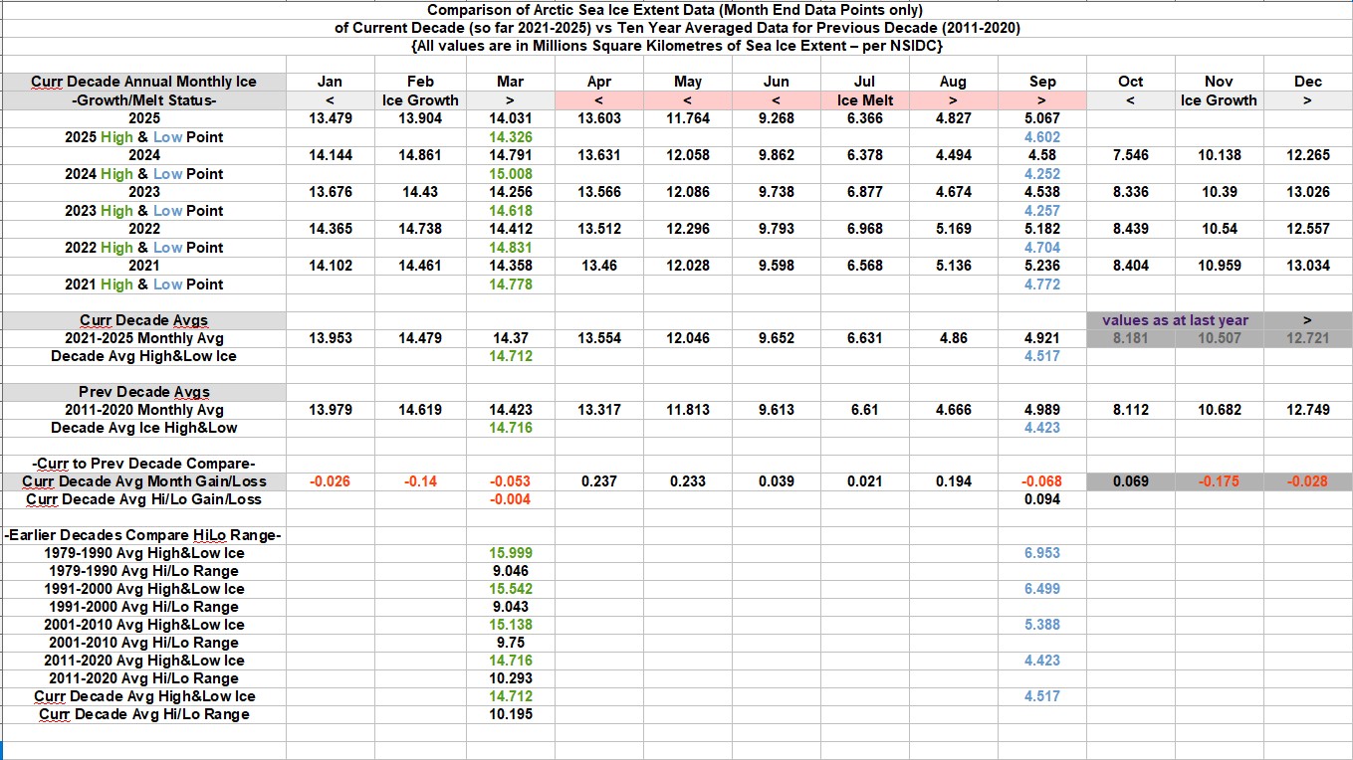Select the 10.195 current decade Hi/Lo range value
1353x760 pixels.
click(510, 714)
